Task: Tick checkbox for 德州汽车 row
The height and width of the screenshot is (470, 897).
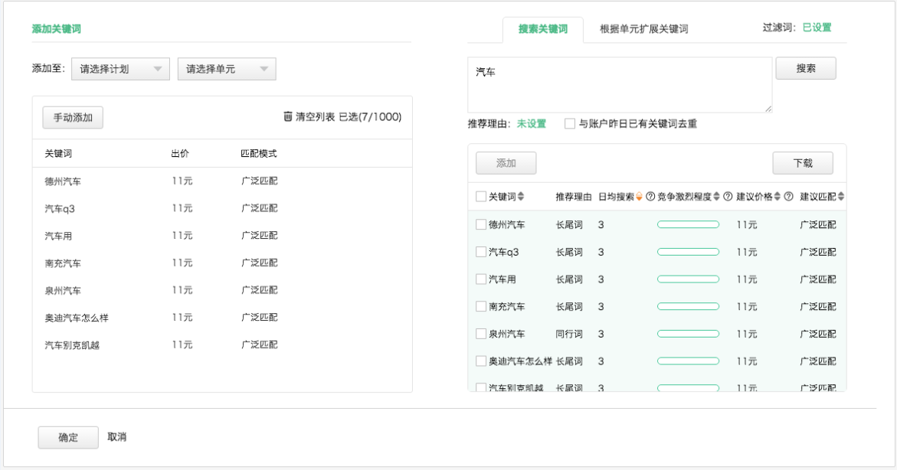Action: 481,225
